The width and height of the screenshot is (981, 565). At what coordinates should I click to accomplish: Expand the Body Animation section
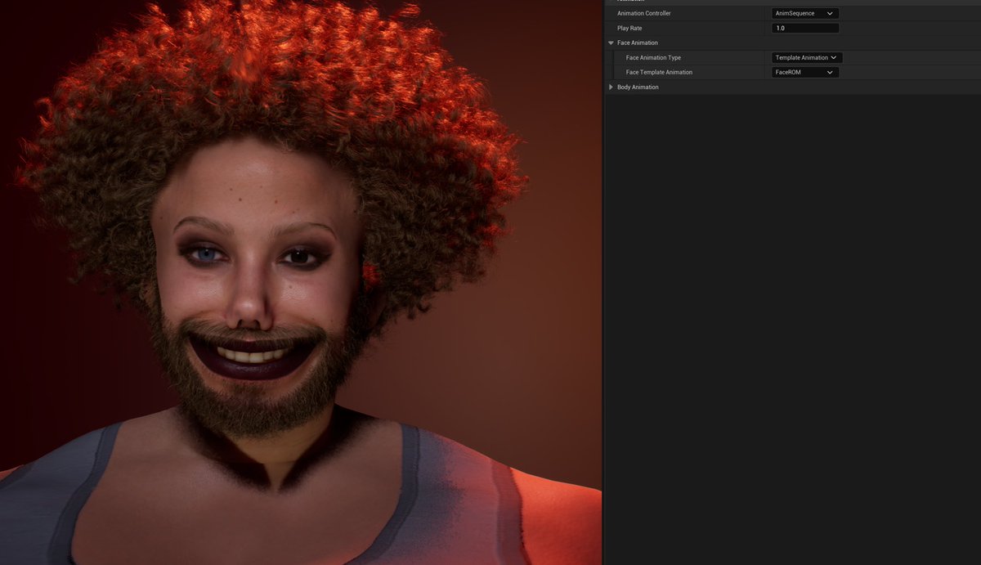click(x=611, y=87)
